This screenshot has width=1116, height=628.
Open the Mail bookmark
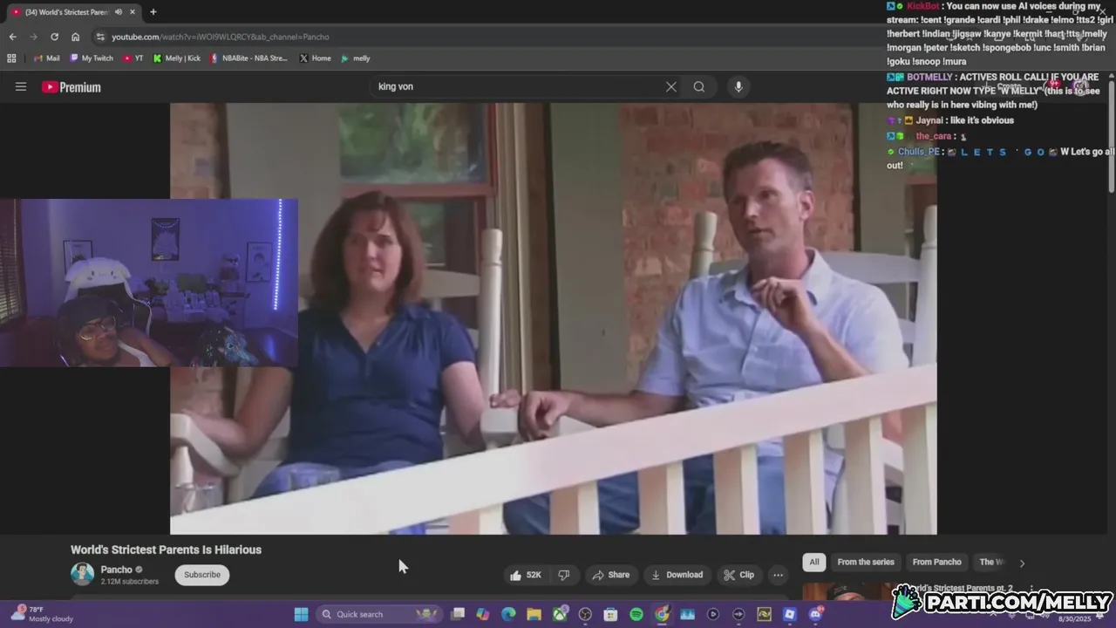coord(47,58)
